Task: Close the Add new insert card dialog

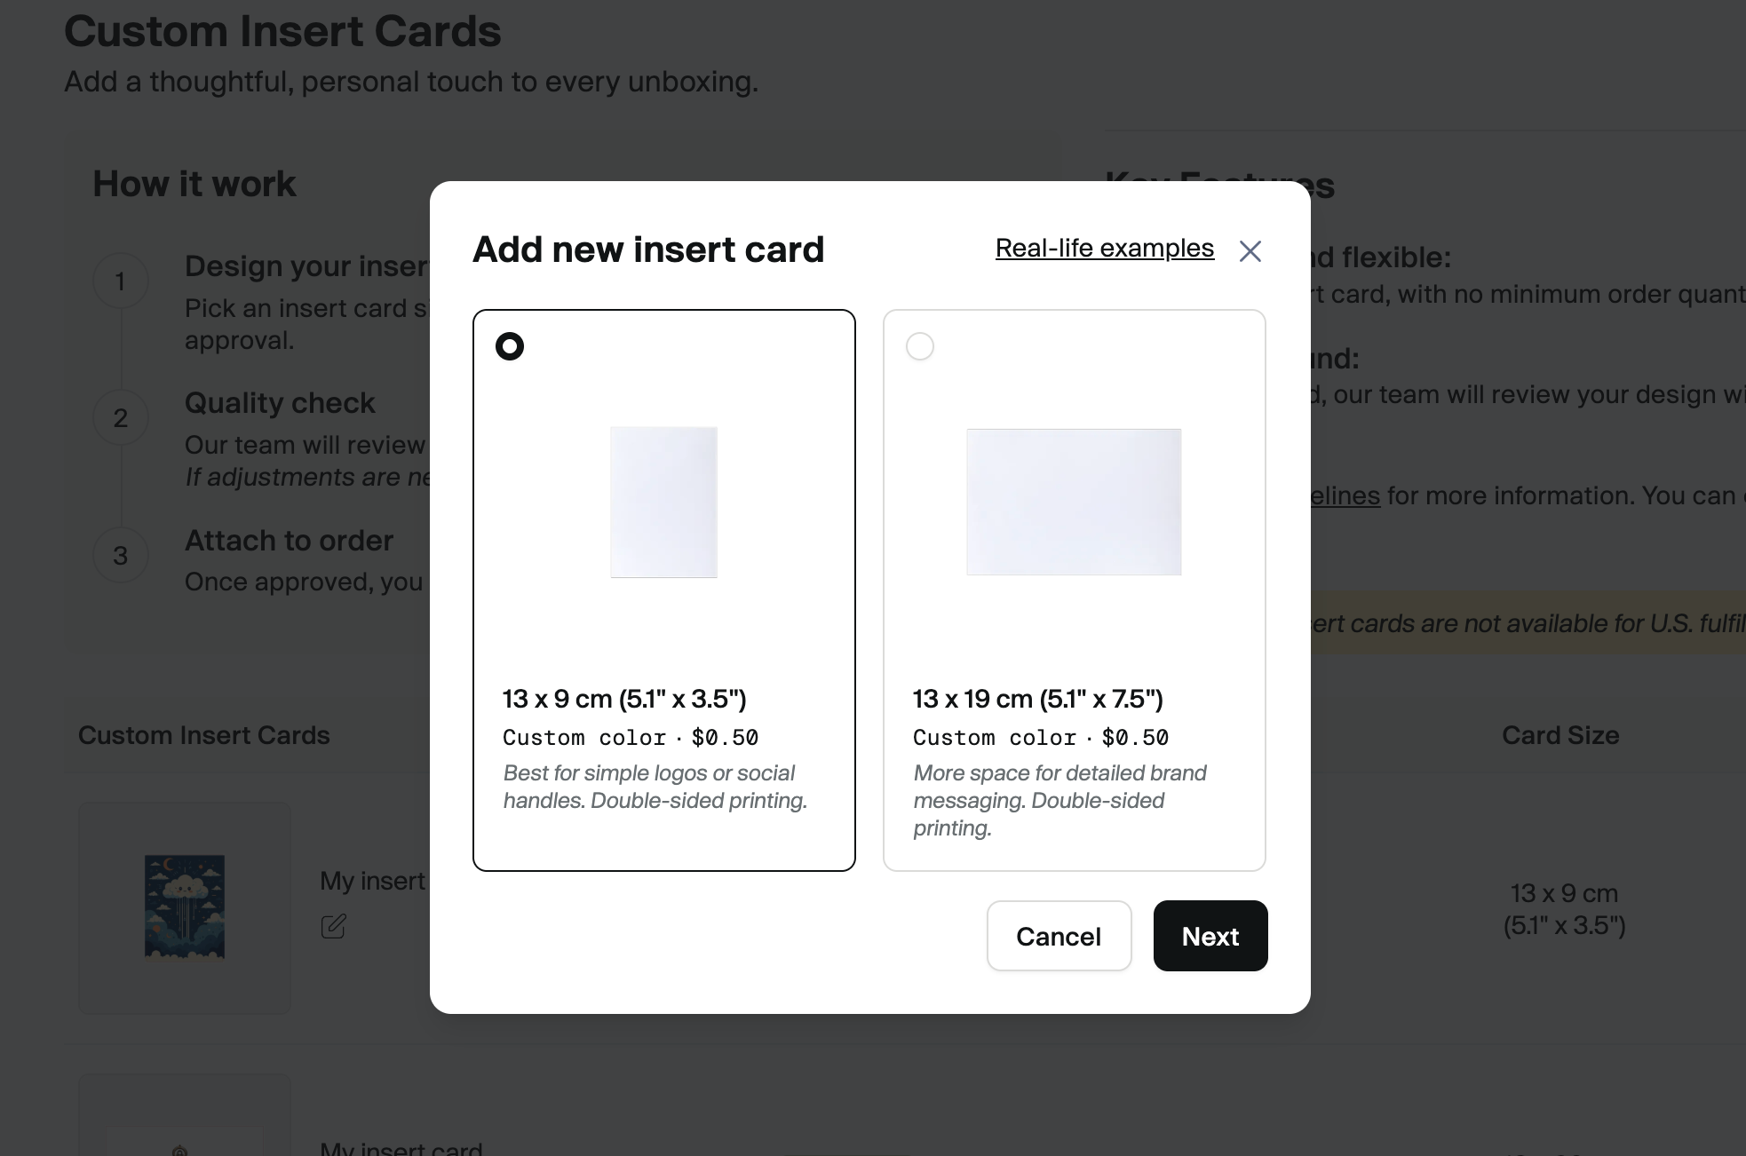Action: 1250,251
